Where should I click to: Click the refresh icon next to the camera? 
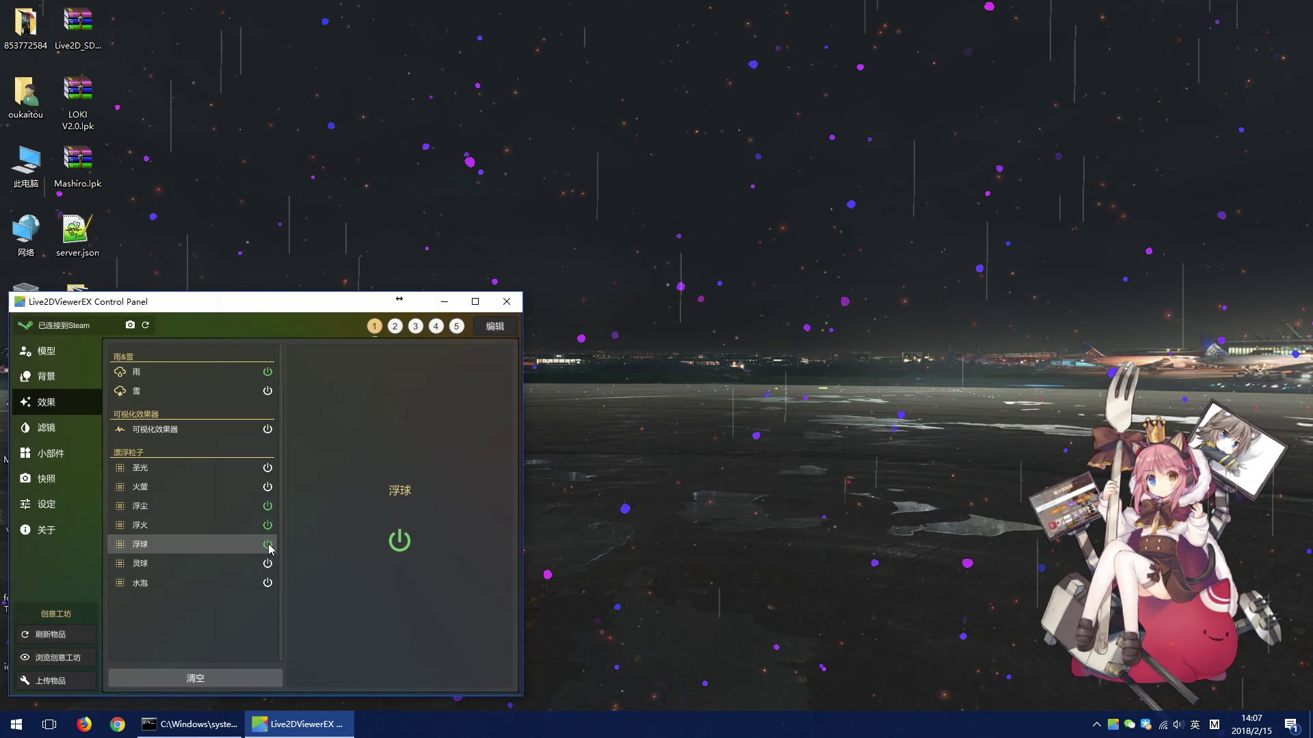click(x=146, y=325)
